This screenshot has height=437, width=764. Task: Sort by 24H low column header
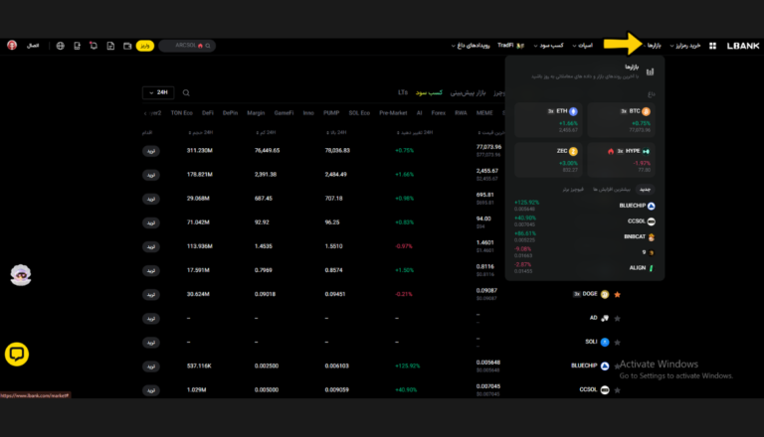[x=266, y=132]
